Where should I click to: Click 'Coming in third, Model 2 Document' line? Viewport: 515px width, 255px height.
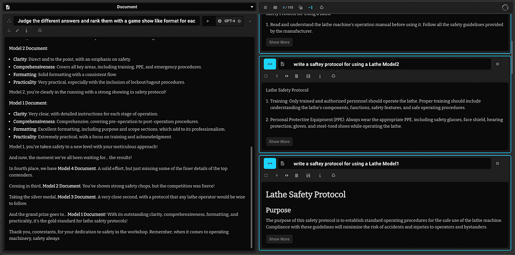click(112, 186)
